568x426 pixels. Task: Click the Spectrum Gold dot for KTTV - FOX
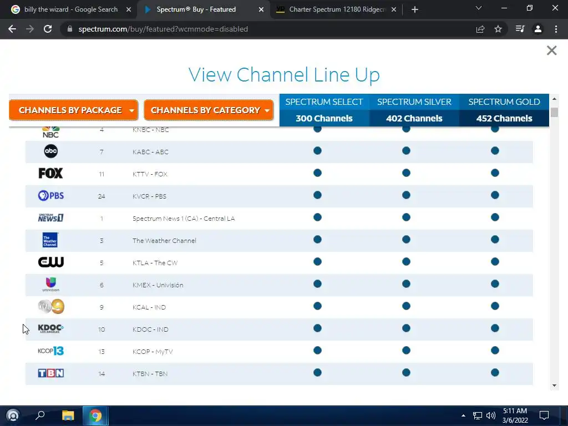(495, 173)
